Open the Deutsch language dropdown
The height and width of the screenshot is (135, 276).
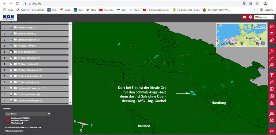click(264, 17)
